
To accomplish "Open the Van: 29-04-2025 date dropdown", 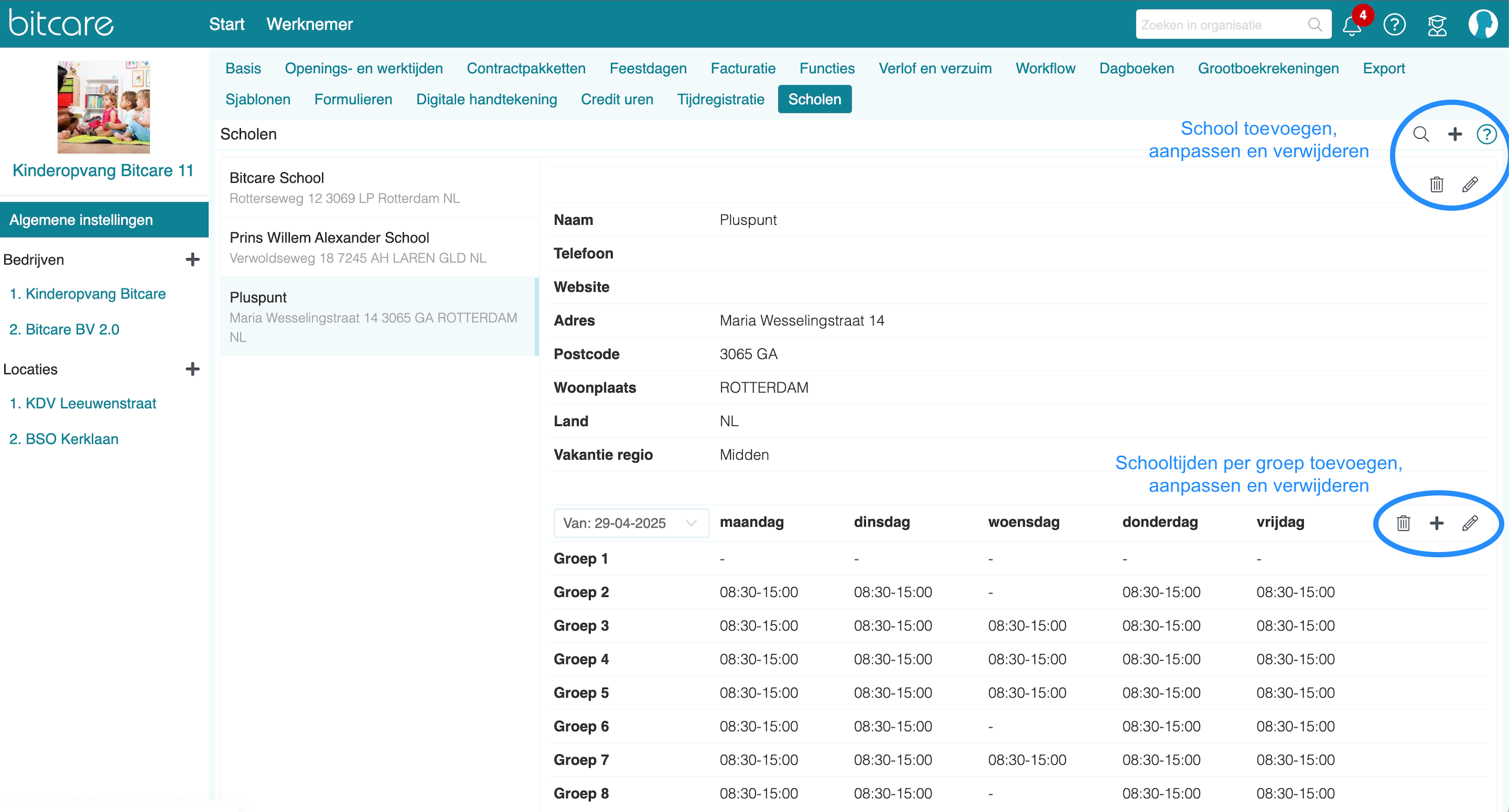I will click(x=631, y=523).
